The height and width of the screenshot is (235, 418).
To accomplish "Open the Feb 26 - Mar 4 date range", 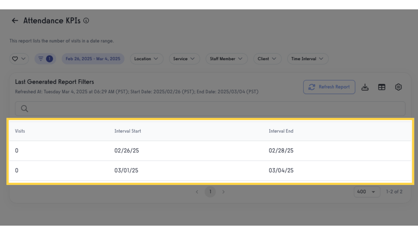I will pos(93,59).
